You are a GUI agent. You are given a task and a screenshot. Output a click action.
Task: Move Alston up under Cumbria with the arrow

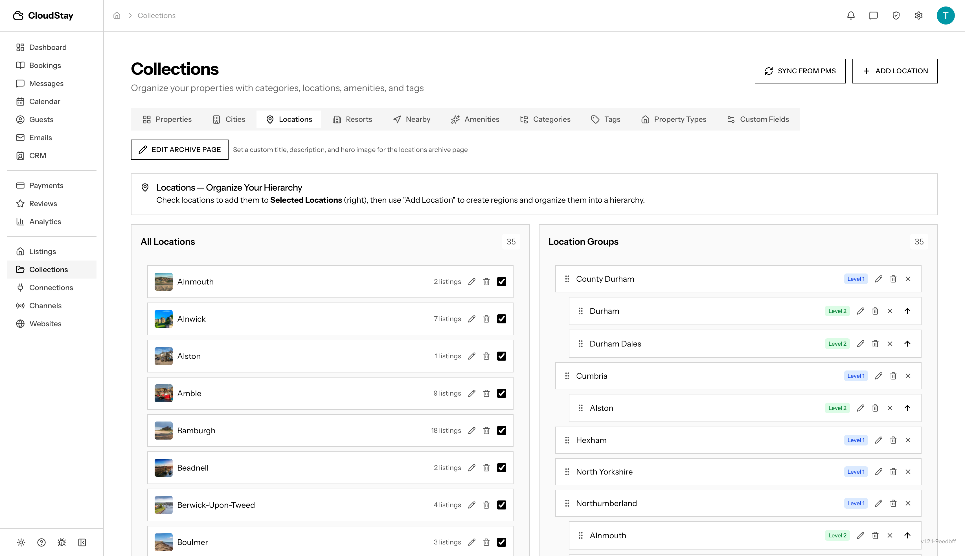point(907,408)
